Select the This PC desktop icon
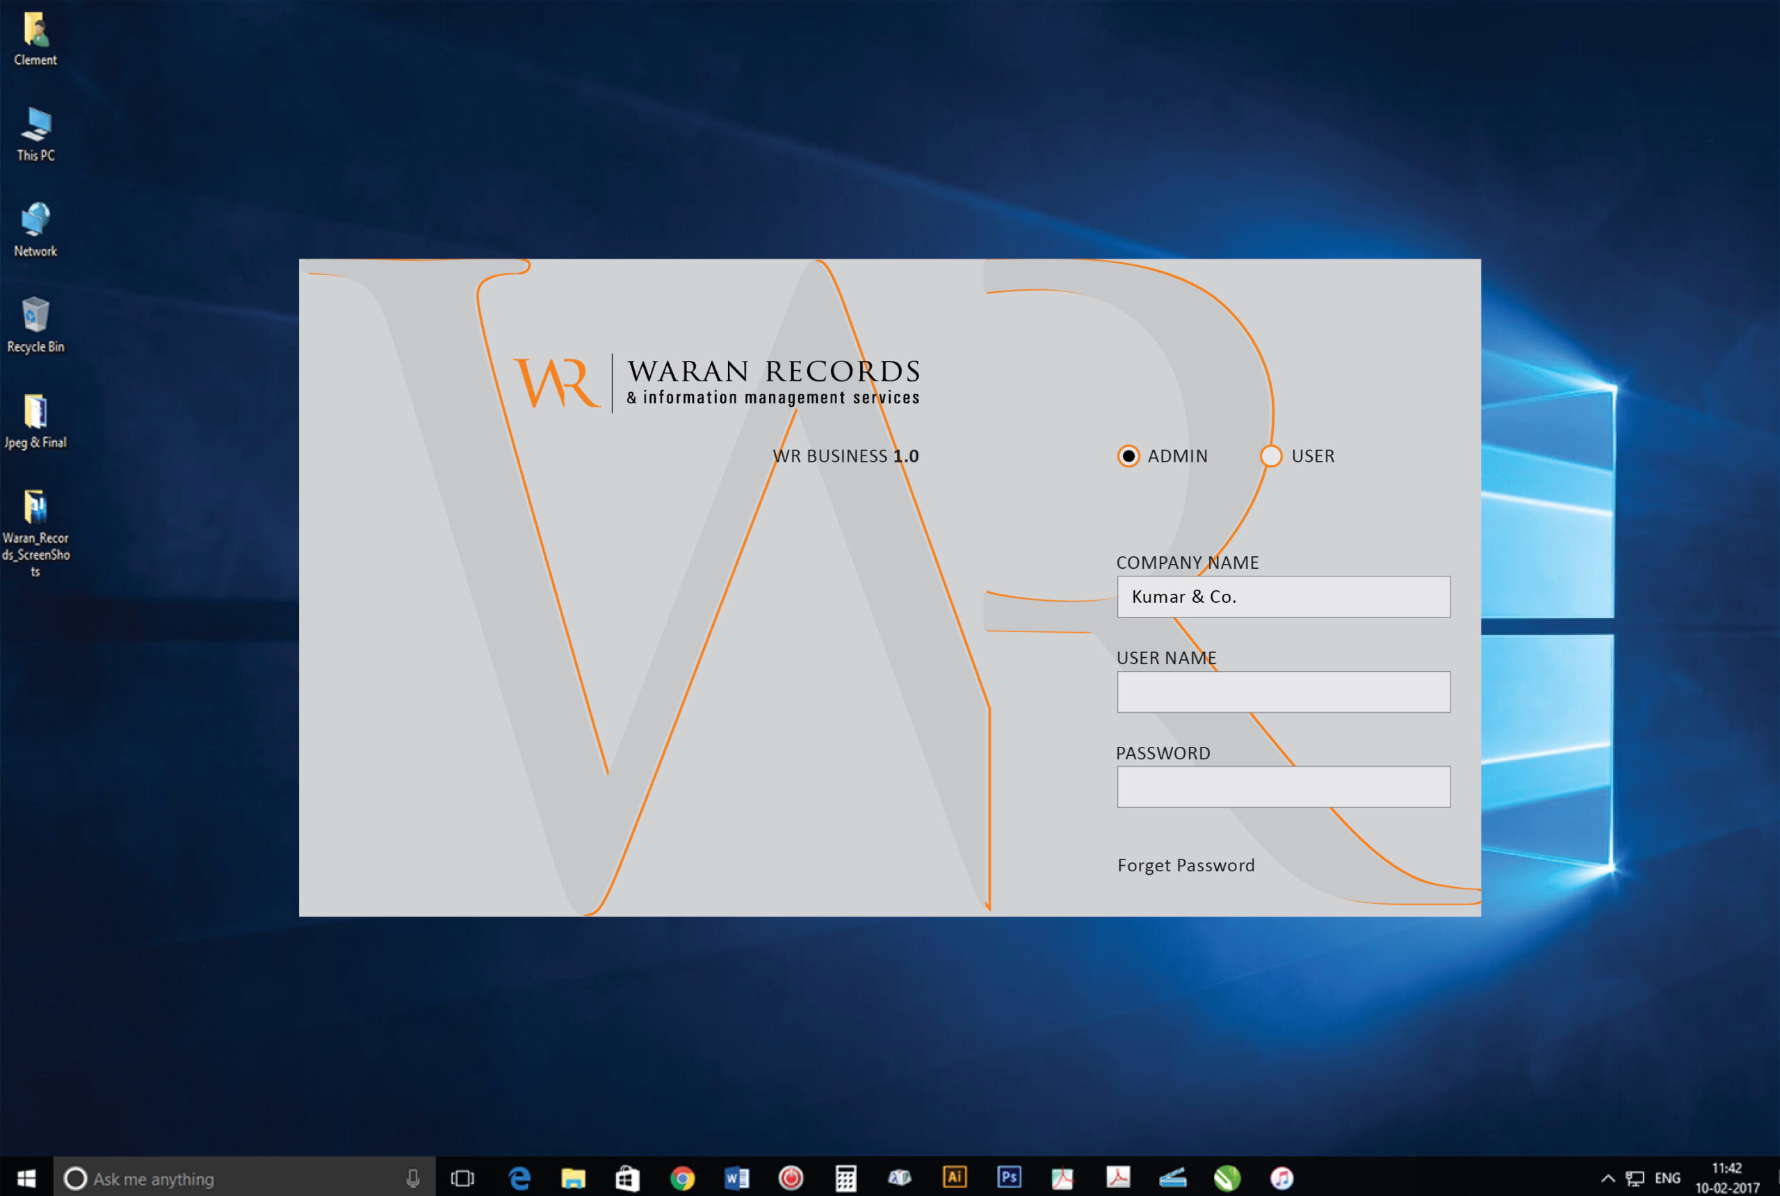1780x1196 pixels. tap(35, 134)
